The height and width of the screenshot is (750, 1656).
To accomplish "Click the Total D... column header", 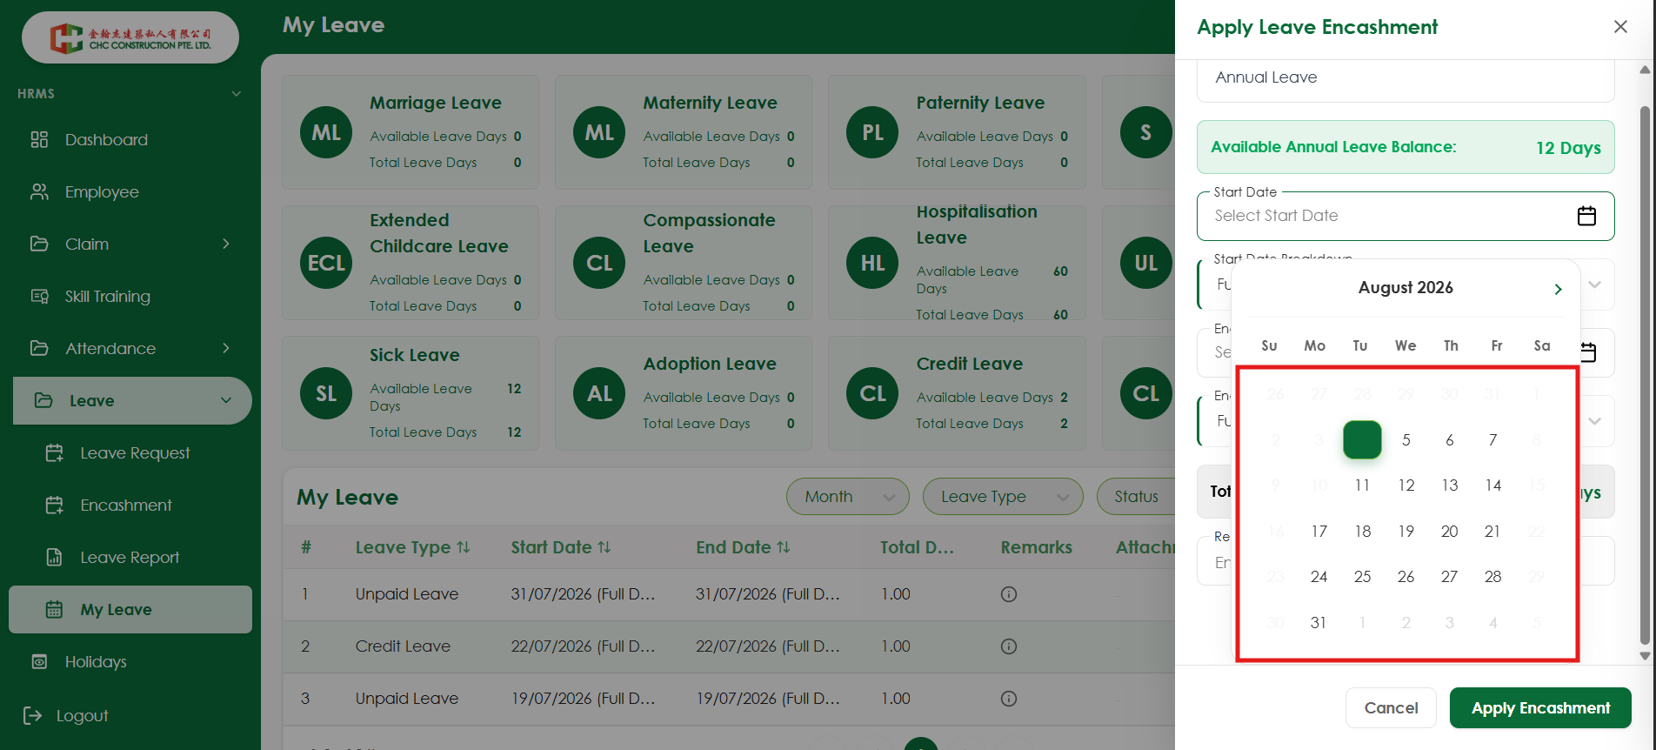I will [917, 547].
